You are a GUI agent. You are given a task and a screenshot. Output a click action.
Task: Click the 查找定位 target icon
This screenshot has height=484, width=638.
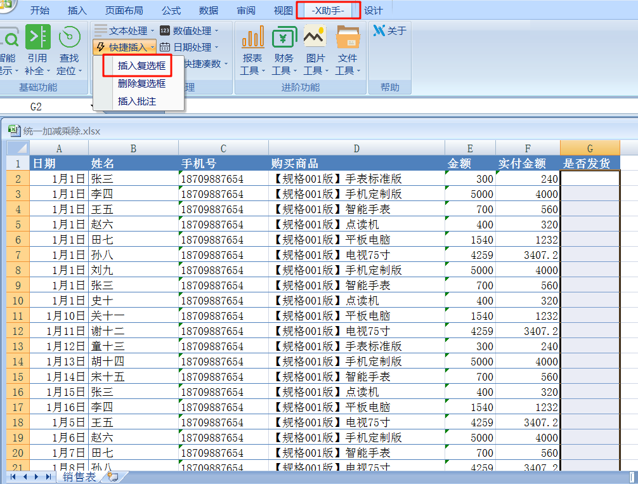click(69, 37)
